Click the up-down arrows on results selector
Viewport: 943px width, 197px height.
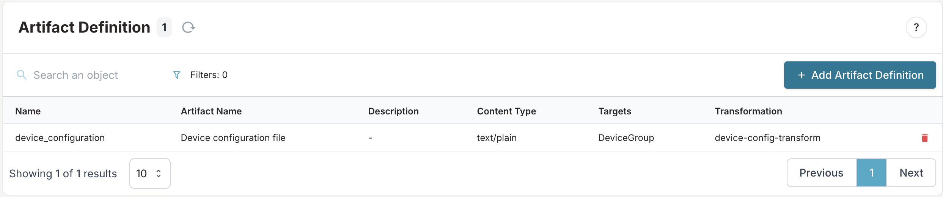click(x=159, y=174)
